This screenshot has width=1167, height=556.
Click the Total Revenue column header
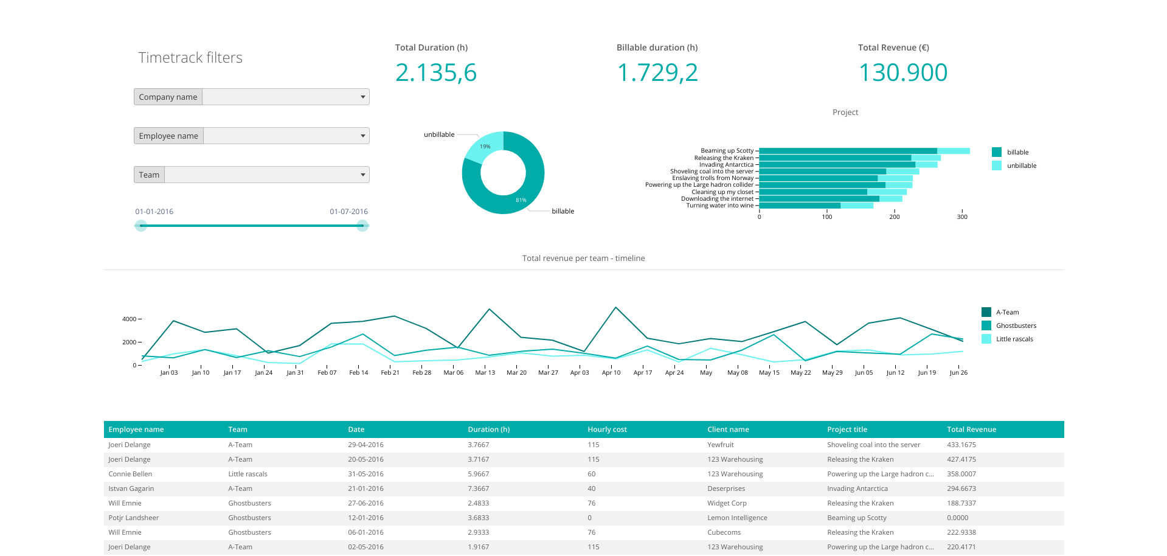pyautogui.click(x=971, y=429)
